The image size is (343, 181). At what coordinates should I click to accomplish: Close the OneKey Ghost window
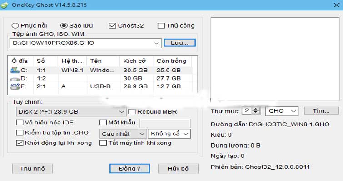point(337,5)
